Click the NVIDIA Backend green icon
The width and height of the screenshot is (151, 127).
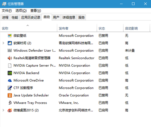10,73
